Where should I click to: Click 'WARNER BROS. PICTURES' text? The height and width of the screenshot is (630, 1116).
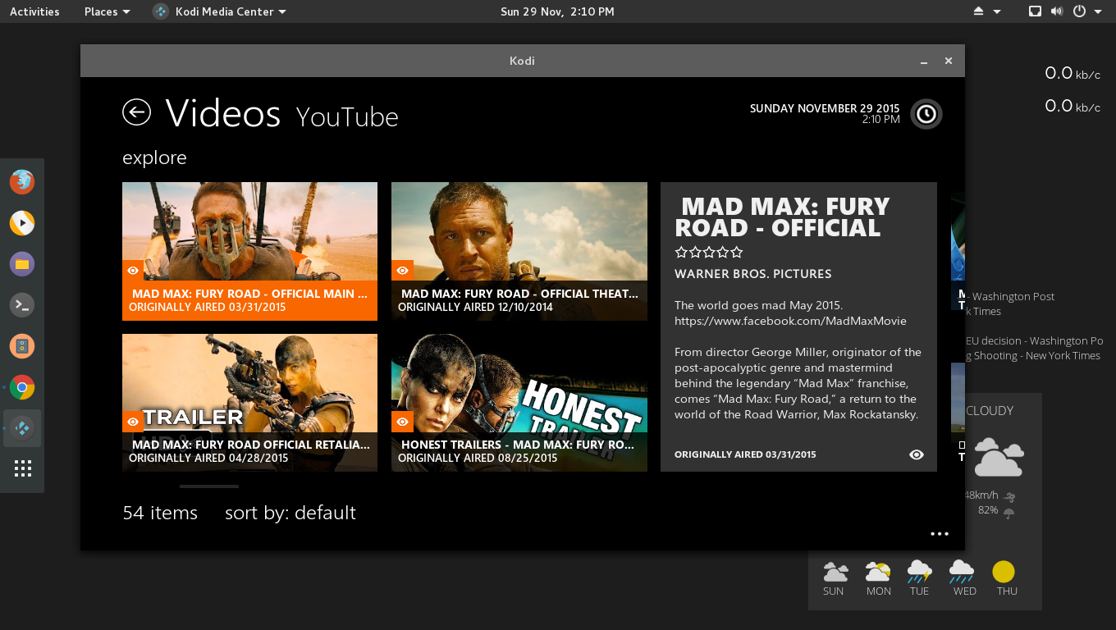coord(753,274)
